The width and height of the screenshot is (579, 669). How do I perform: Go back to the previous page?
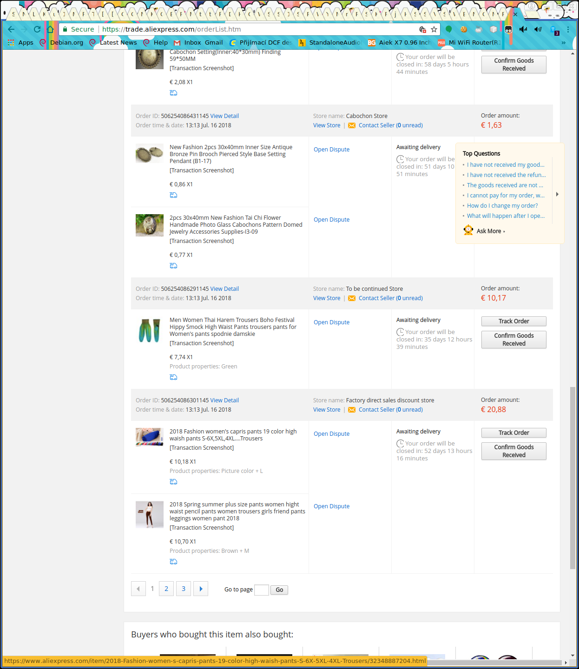click(x=12, y=29)
